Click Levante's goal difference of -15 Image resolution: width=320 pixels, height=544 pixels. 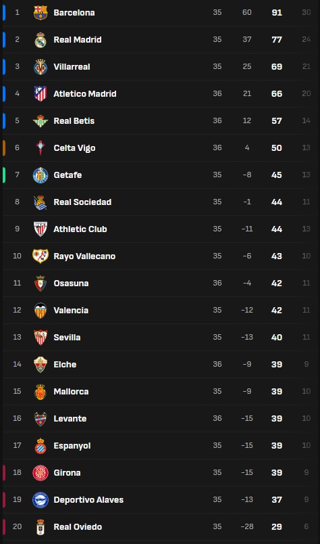coord(247,418)
